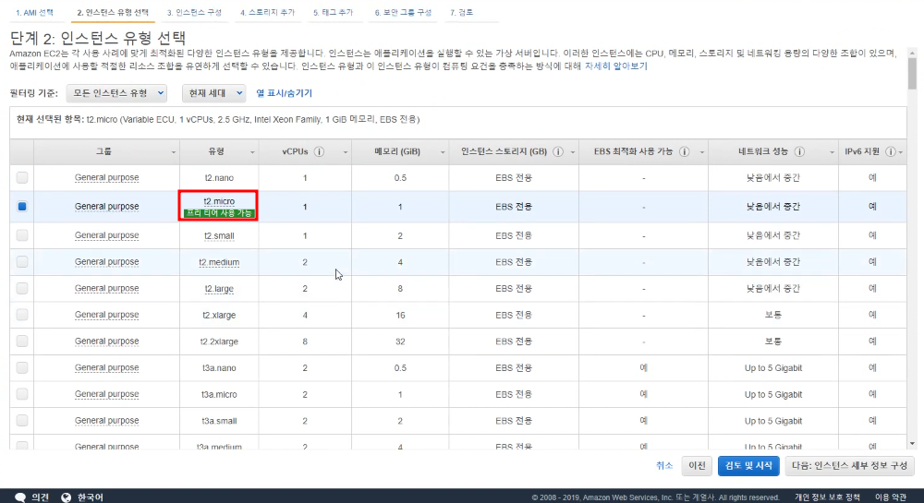Click the 검토 및 시작 button
The height and width of the screenshot is (503, 924).
pyautogui.click(x=748, y=465)
